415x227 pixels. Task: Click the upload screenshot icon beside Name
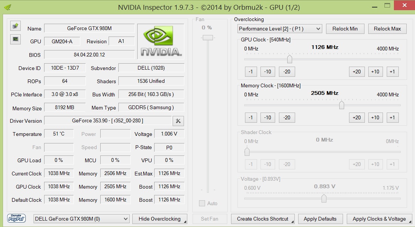(15, 26)
